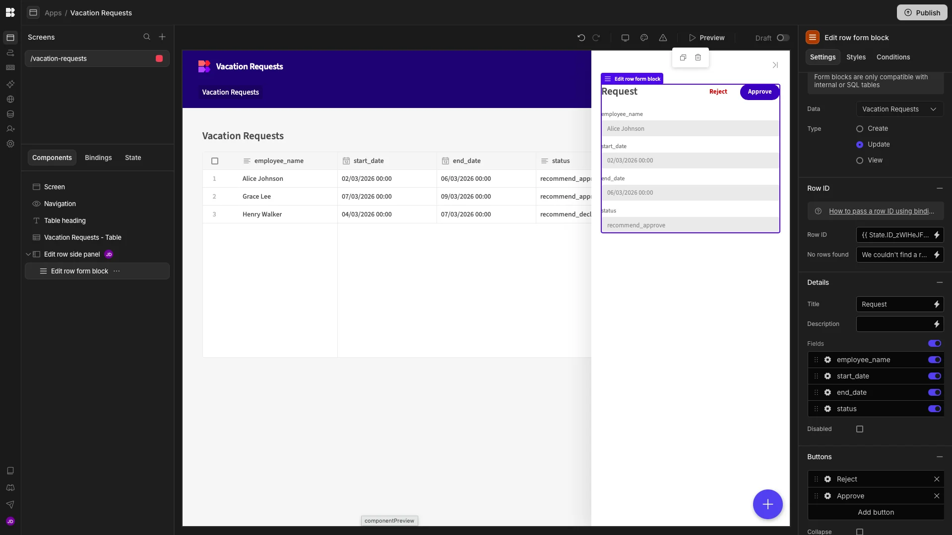Select the View type radio button

point(860,160)
